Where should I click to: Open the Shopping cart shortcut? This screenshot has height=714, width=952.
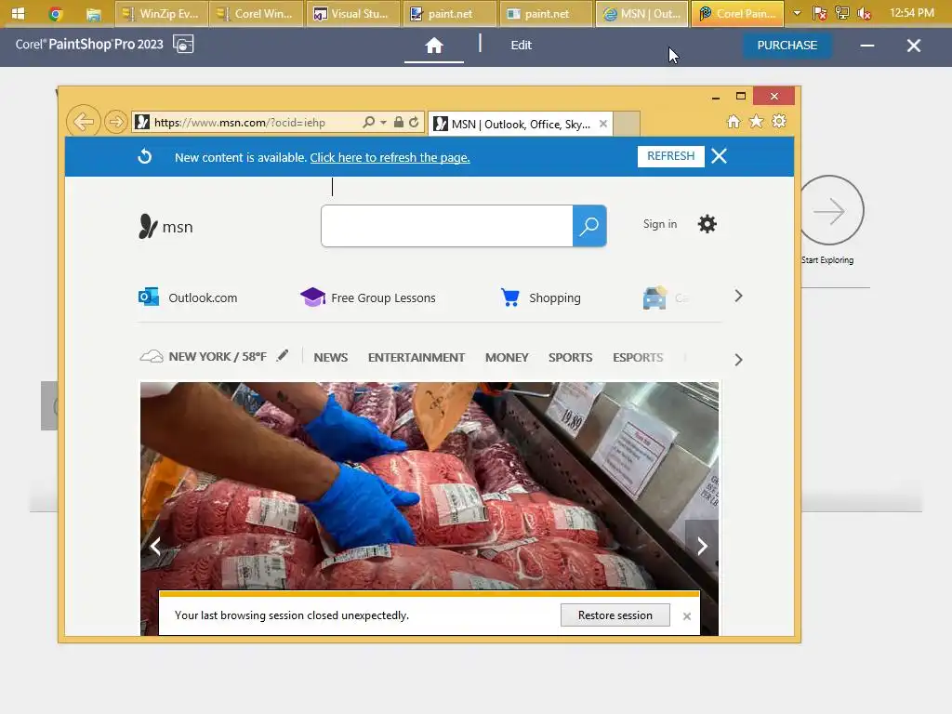pos(540,297)
